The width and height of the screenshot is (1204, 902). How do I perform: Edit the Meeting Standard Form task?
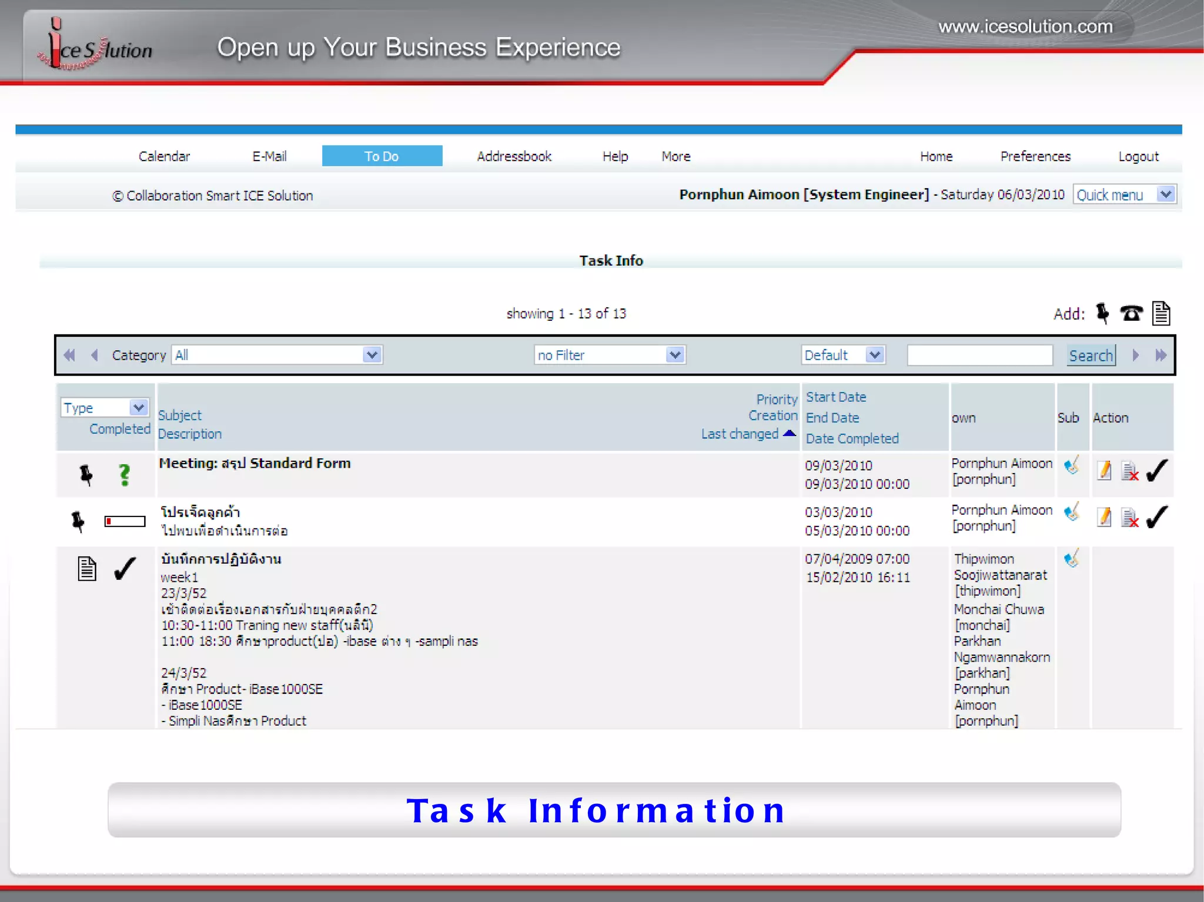click(x=1104, y=470)
